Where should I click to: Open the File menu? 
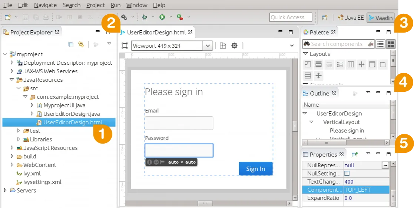tap(8, 5)
